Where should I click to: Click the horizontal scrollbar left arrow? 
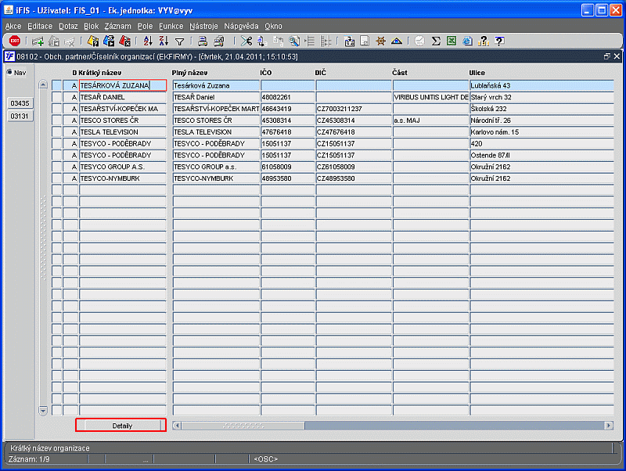click(x=178, y=426)
